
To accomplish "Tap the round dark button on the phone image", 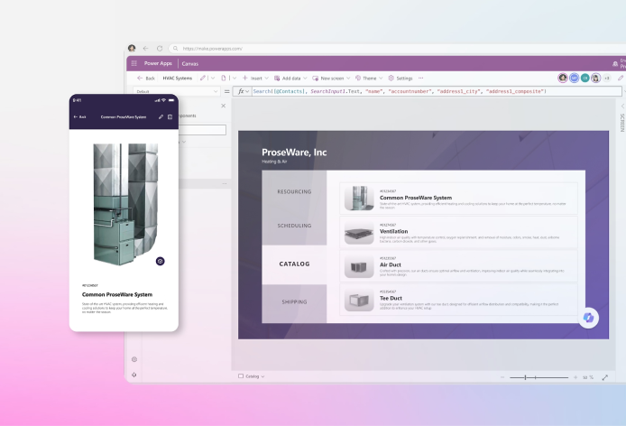I will point(160,262).
